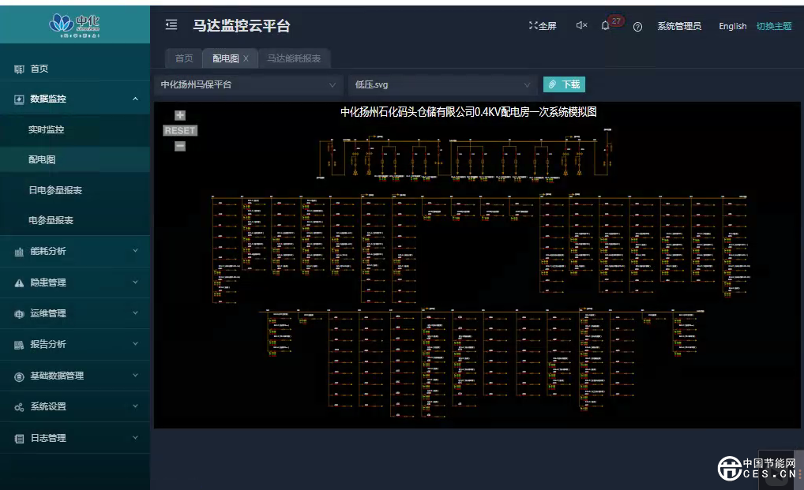Switch to the 首页 tab

[183, 58]
